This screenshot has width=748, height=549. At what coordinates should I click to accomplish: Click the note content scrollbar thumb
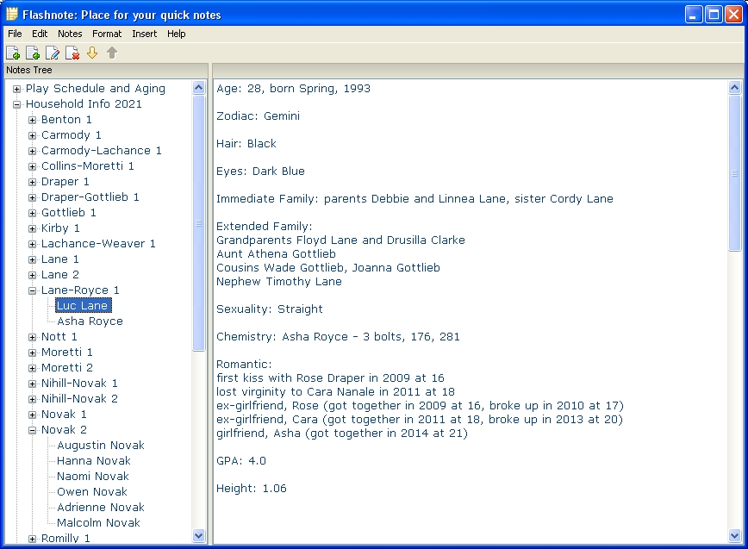pos(734,172)
